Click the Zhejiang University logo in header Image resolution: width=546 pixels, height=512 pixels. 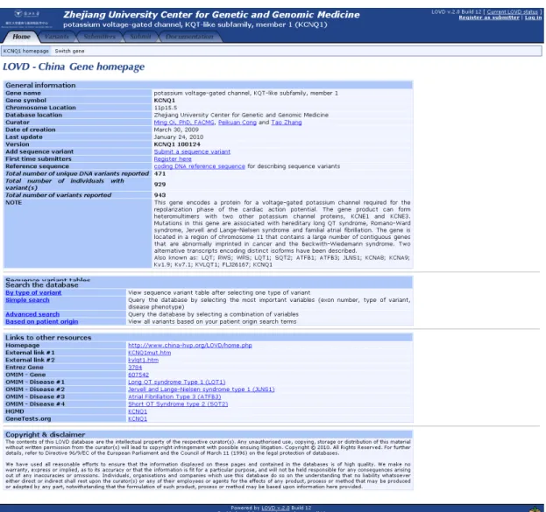coord(27,19)
